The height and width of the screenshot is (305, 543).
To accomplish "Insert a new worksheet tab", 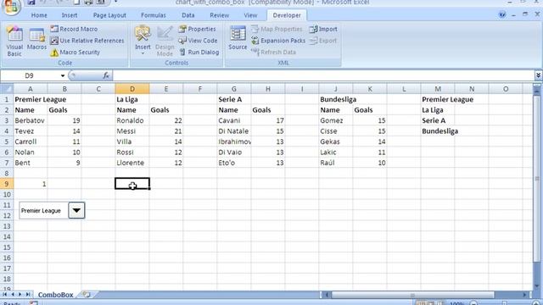I will [x=87, y=295].
